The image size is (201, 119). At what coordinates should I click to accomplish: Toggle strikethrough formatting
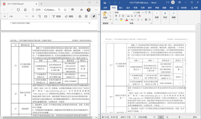click(x=128, y=16)
